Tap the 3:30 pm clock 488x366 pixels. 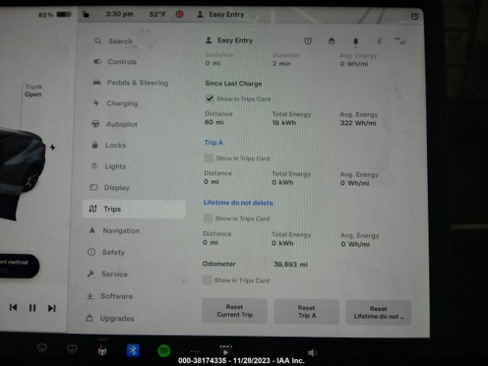click(x=120, y=14)
